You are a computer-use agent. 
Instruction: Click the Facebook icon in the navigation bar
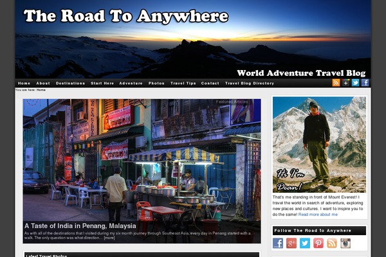click(365, 83)
